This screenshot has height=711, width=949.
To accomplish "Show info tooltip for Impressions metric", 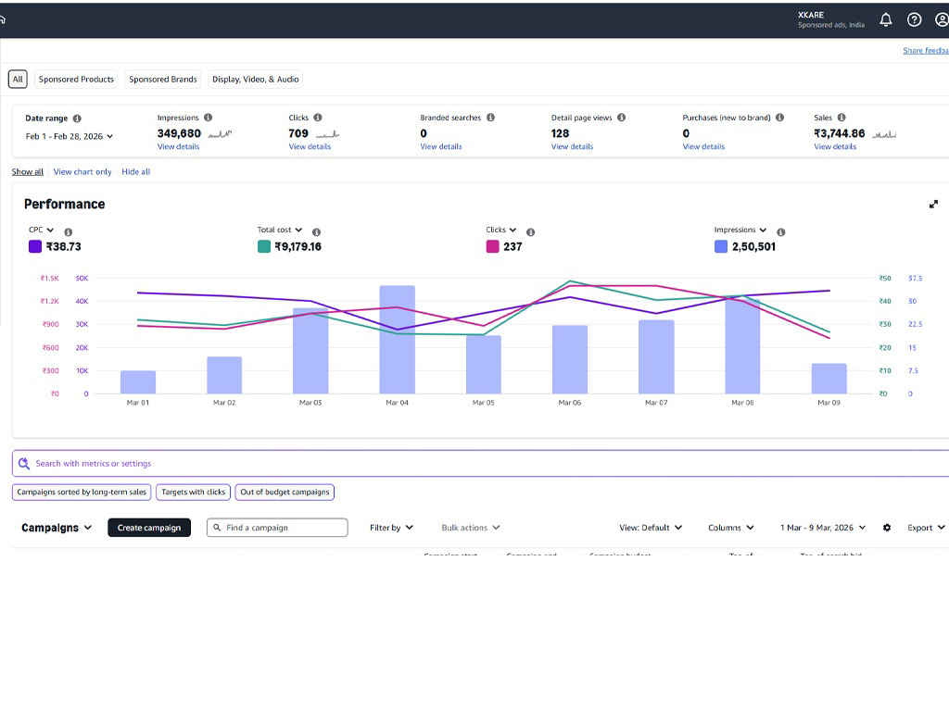I will [209, 118].
